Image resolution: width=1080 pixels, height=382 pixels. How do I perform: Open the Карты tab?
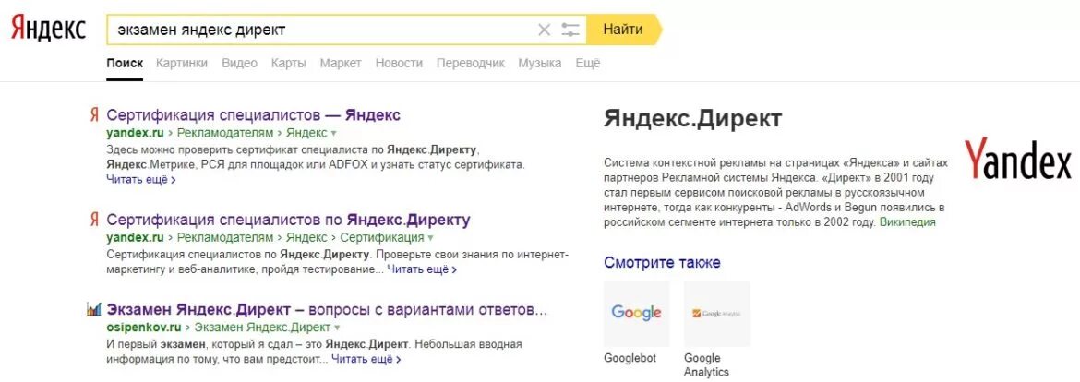click(289, 64)
